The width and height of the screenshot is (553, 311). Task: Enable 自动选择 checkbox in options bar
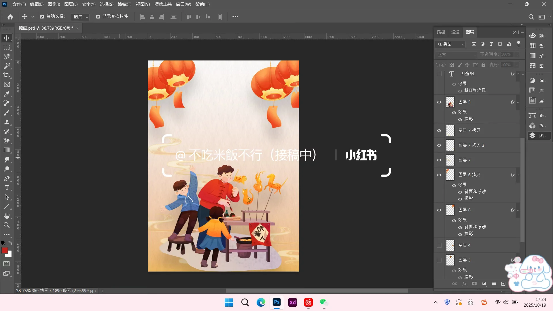[41, 16]
